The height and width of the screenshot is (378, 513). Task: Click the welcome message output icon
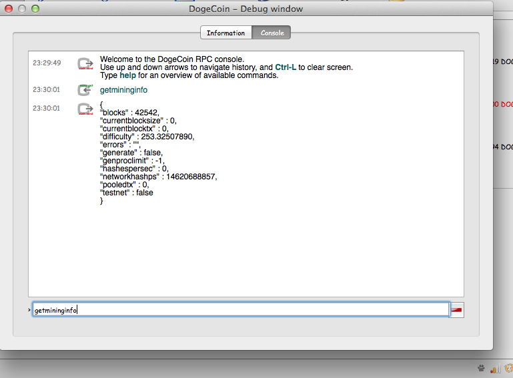(85, 63)
